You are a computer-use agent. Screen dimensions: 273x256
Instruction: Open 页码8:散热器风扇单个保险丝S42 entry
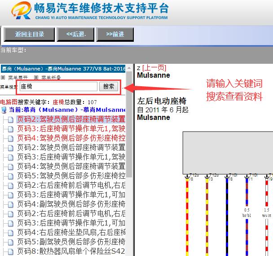tap(71, 251)
